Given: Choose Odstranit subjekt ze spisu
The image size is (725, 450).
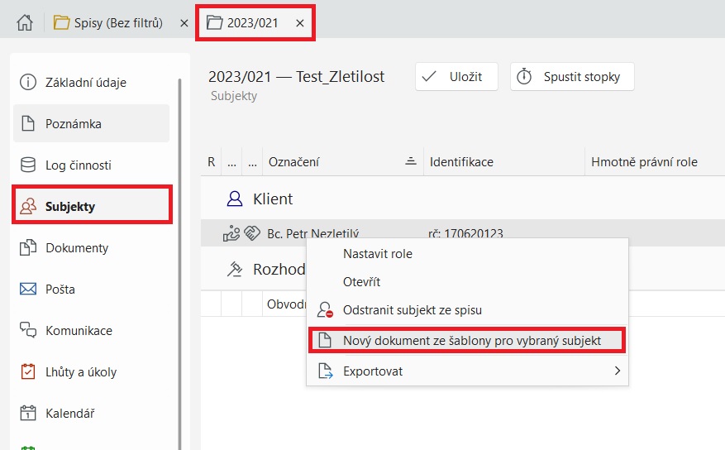Looking at the screenshot, I should (467, 310).
